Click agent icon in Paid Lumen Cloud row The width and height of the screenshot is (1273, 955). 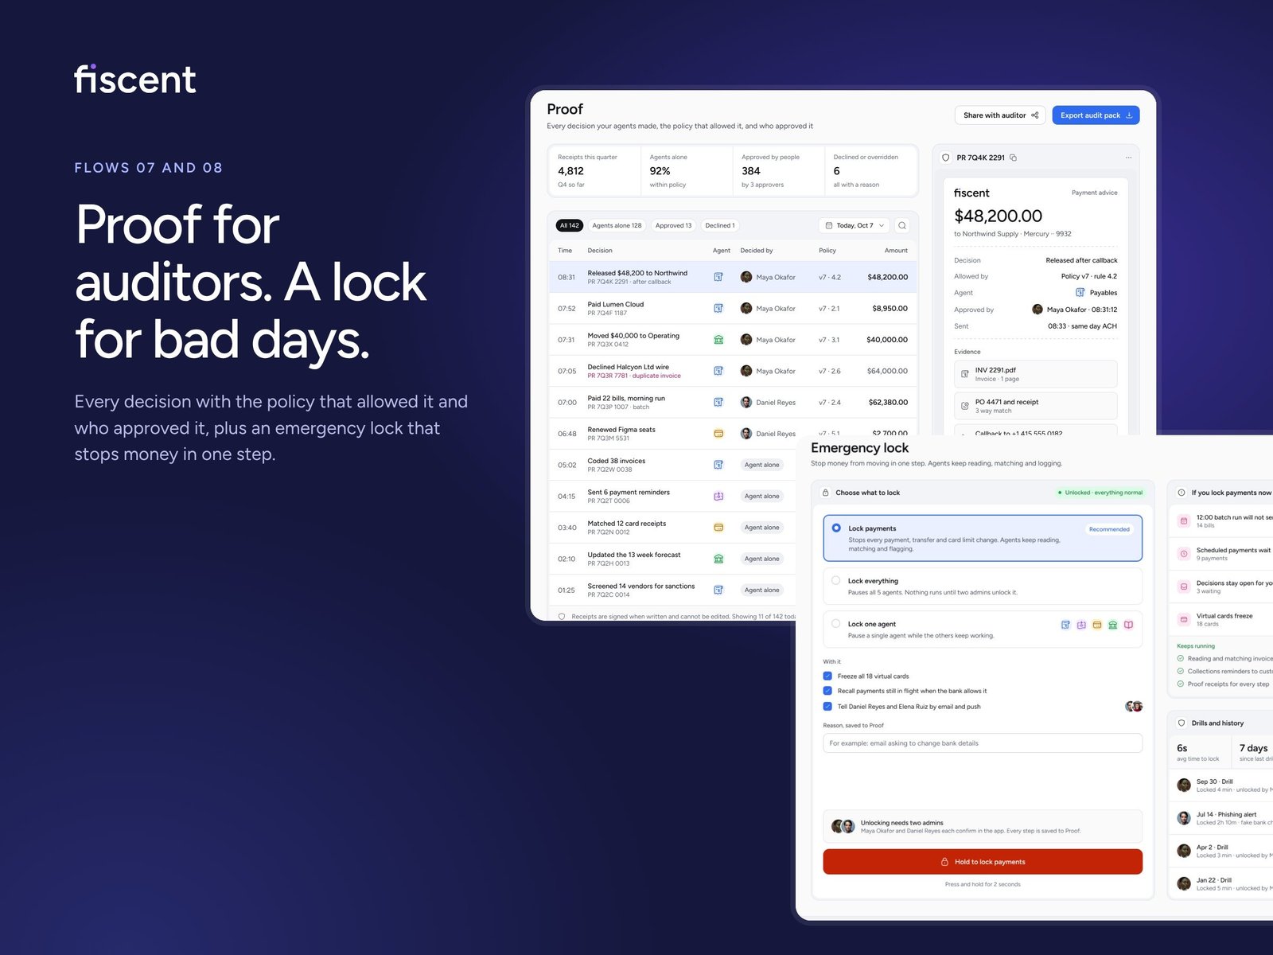[x=718, y=308]
